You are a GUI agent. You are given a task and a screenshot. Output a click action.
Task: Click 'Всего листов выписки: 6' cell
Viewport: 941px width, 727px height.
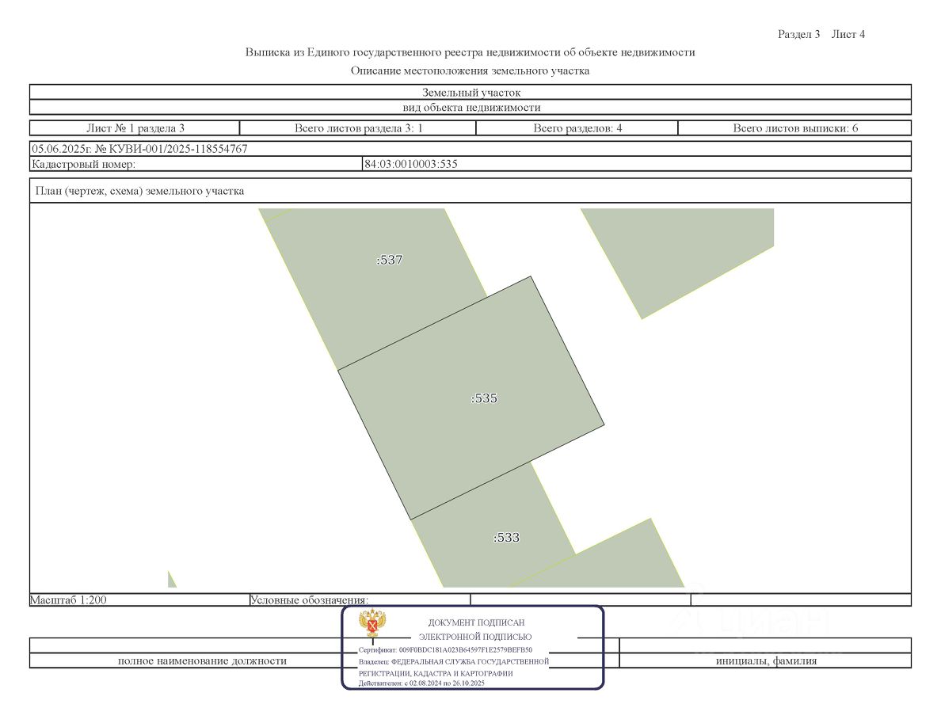coord(795,128)
